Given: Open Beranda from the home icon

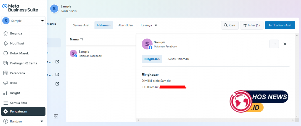Looking at the screenshot, I should (x=5, y=33).
